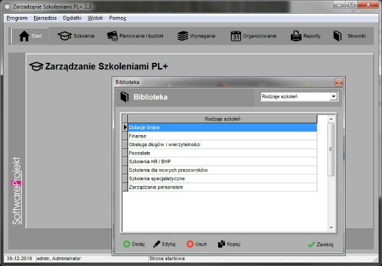Click the scroll up arrow in the list
This screenshot has height=266, width=382.
[331, 119]
